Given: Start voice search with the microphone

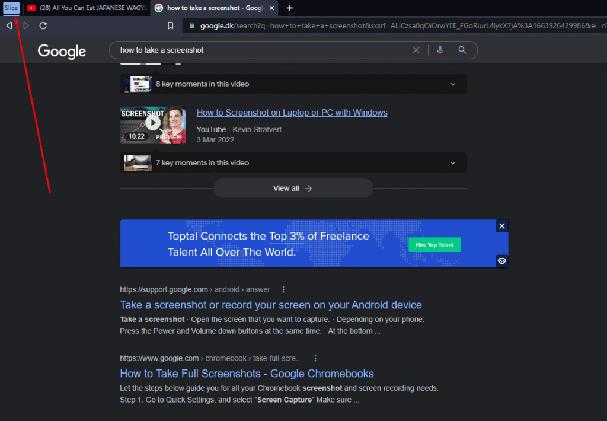Looking at the screenshot, I should tap(440, 50).
